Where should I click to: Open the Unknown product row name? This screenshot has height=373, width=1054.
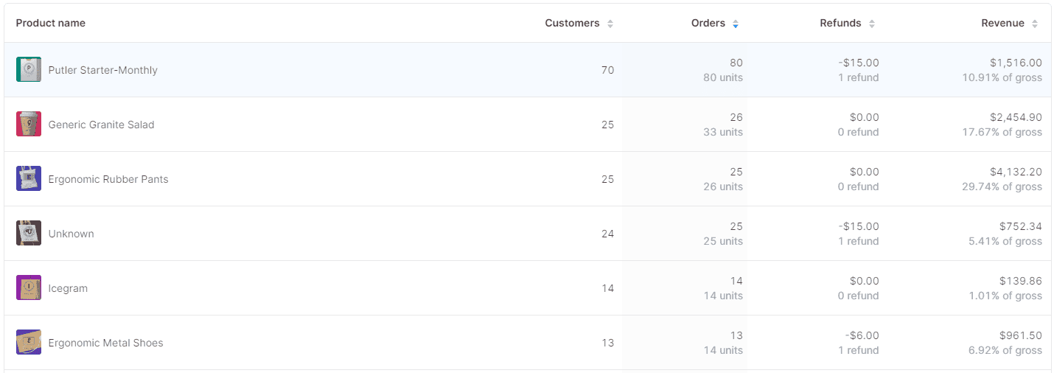pos(71,234)
